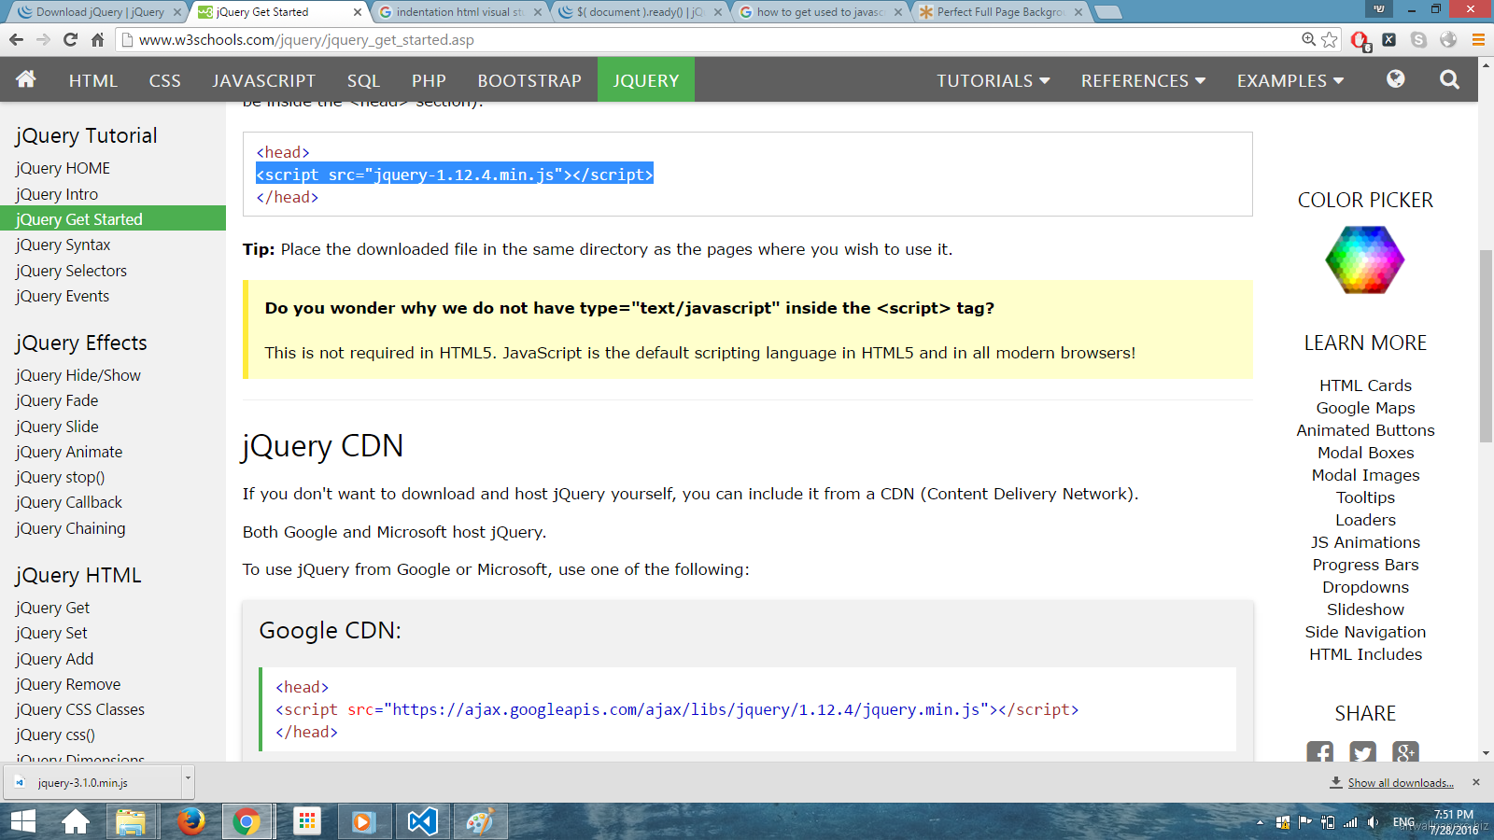Click the W3Schools home icon
This screenshot has width=1494, height=840.
[26, 79]
